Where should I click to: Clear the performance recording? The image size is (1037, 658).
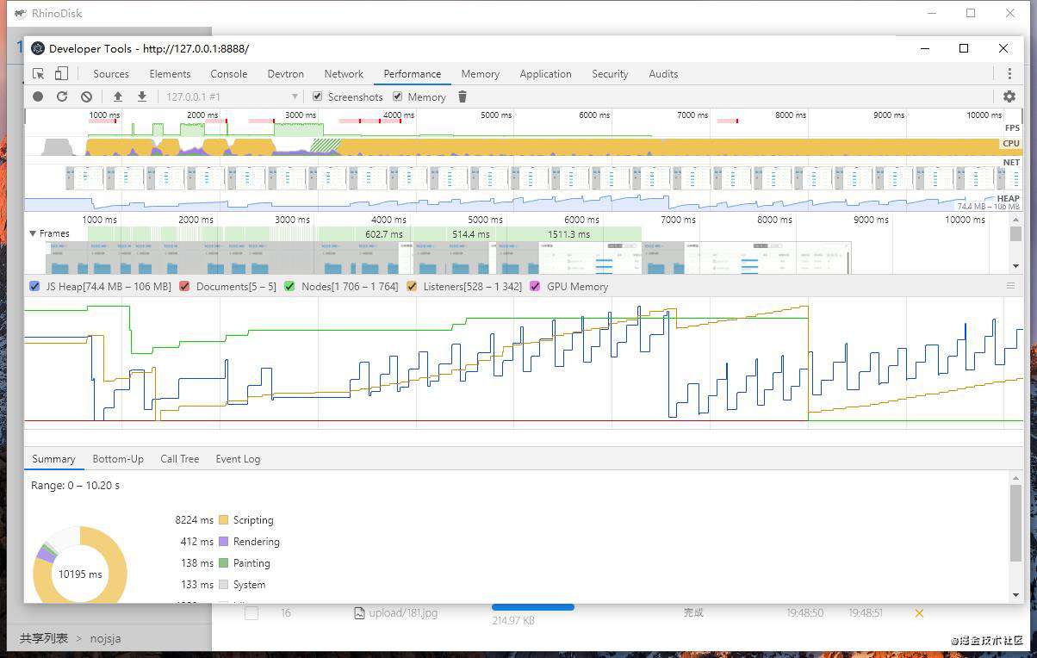(86, 96)
